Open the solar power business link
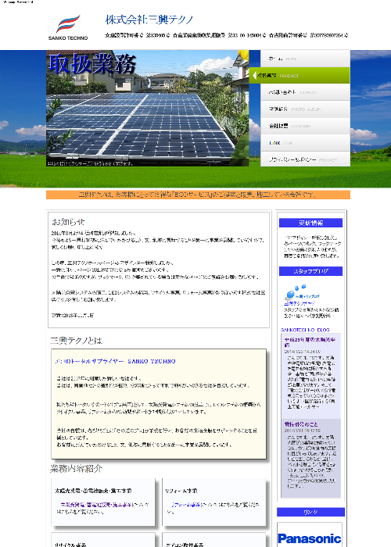 [x=97, y=505]
